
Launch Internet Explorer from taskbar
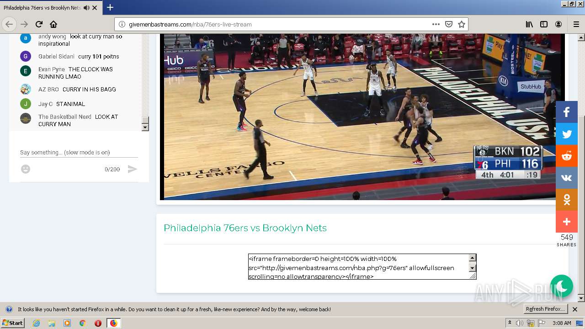[36, 323]
